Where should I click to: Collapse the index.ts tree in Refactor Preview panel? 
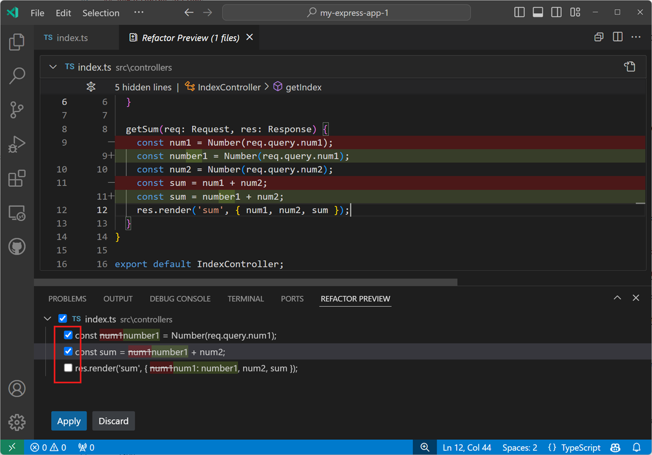47,318
